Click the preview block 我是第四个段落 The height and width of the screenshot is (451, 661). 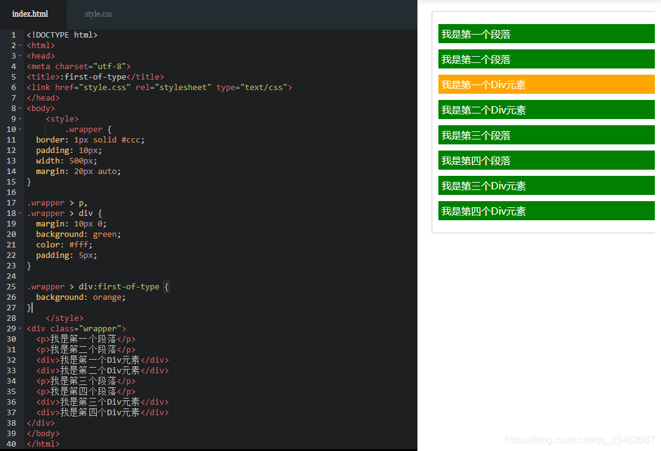tap(546, 160)
